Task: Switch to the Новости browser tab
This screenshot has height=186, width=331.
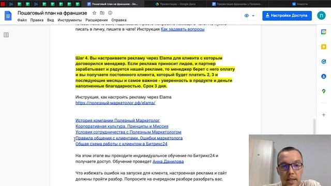Action: [300, 4]
